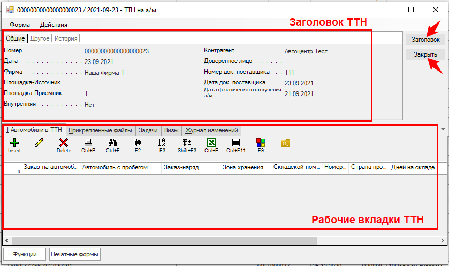Open the Форма menu
This screenshot has width=449, height=266.
(x=20, y=25)
